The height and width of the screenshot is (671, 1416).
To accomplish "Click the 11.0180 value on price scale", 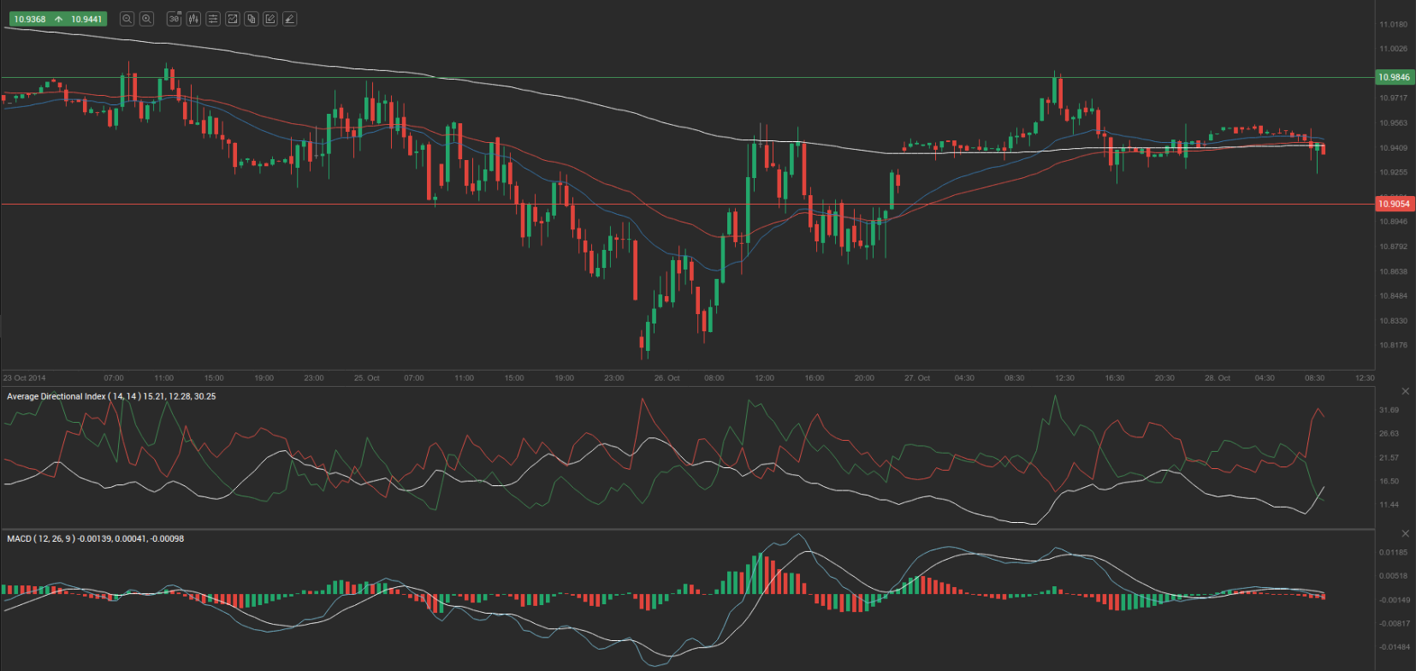I will pos(1393,24).
